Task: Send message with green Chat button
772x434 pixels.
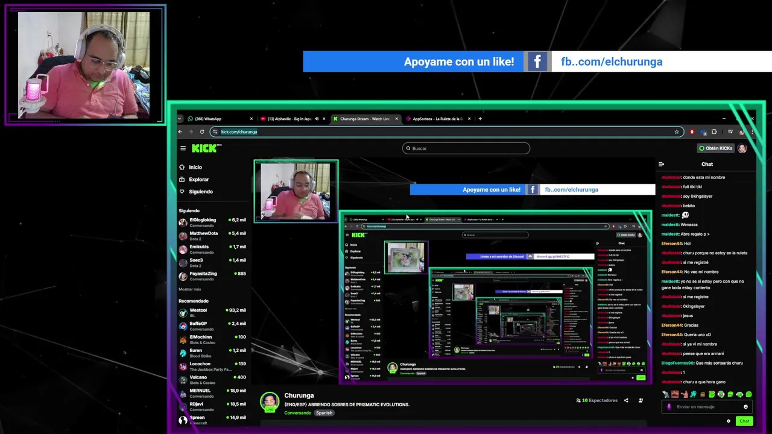Action: coord(744,421)
